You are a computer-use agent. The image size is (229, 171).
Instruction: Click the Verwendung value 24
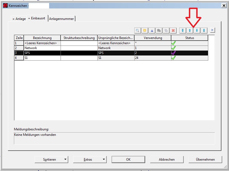[x=153, y=58]
